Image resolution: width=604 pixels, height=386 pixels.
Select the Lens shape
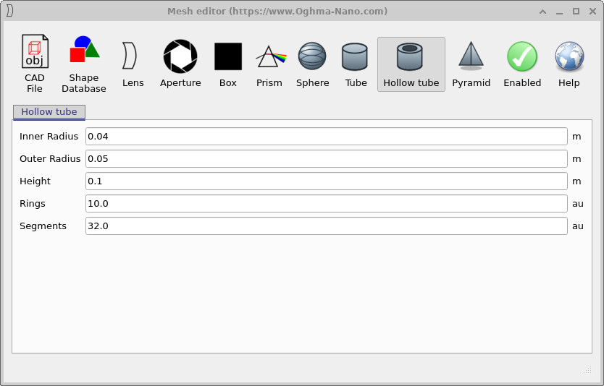point(133,64)
